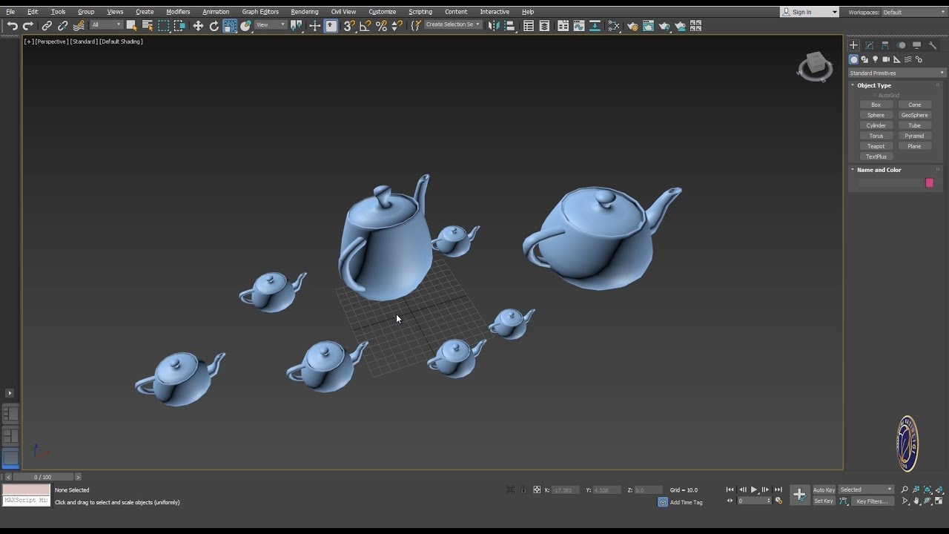Open the Workspaces Default dropdown
The width and height of the screenshot is (949, 534).
[x=914, y=12]
